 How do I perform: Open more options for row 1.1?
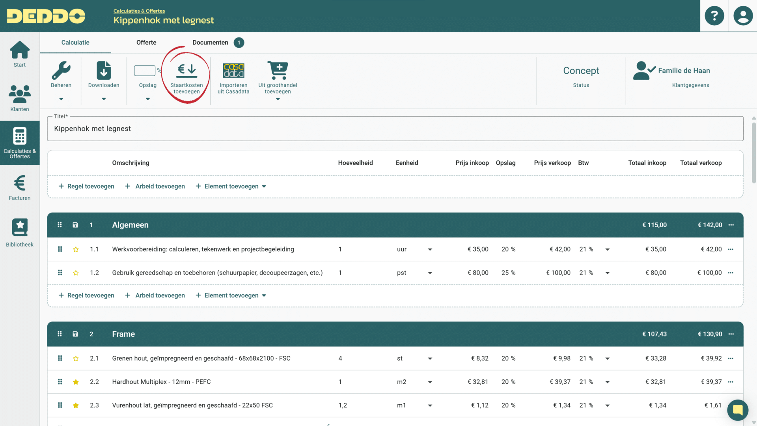click(x=731, y=249)
